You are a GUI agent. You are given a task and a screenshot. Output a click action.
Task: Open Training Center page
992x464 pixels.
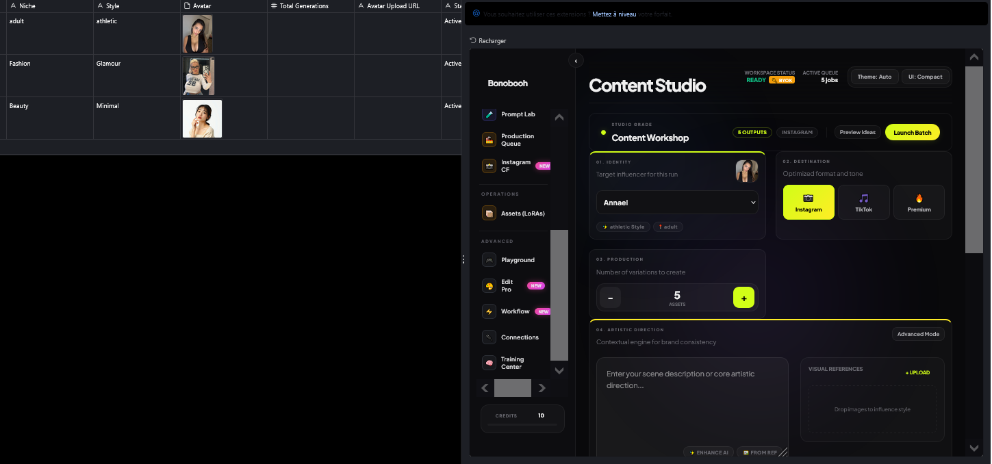[512, 363]
